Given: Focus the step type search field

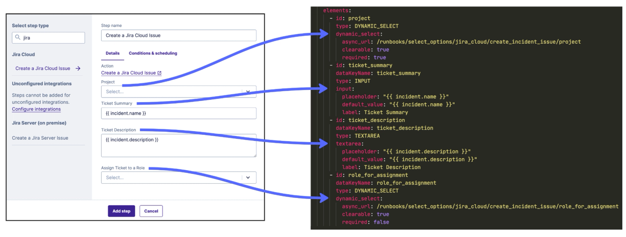Looking at the screenshot, I should tap(48, 37).
